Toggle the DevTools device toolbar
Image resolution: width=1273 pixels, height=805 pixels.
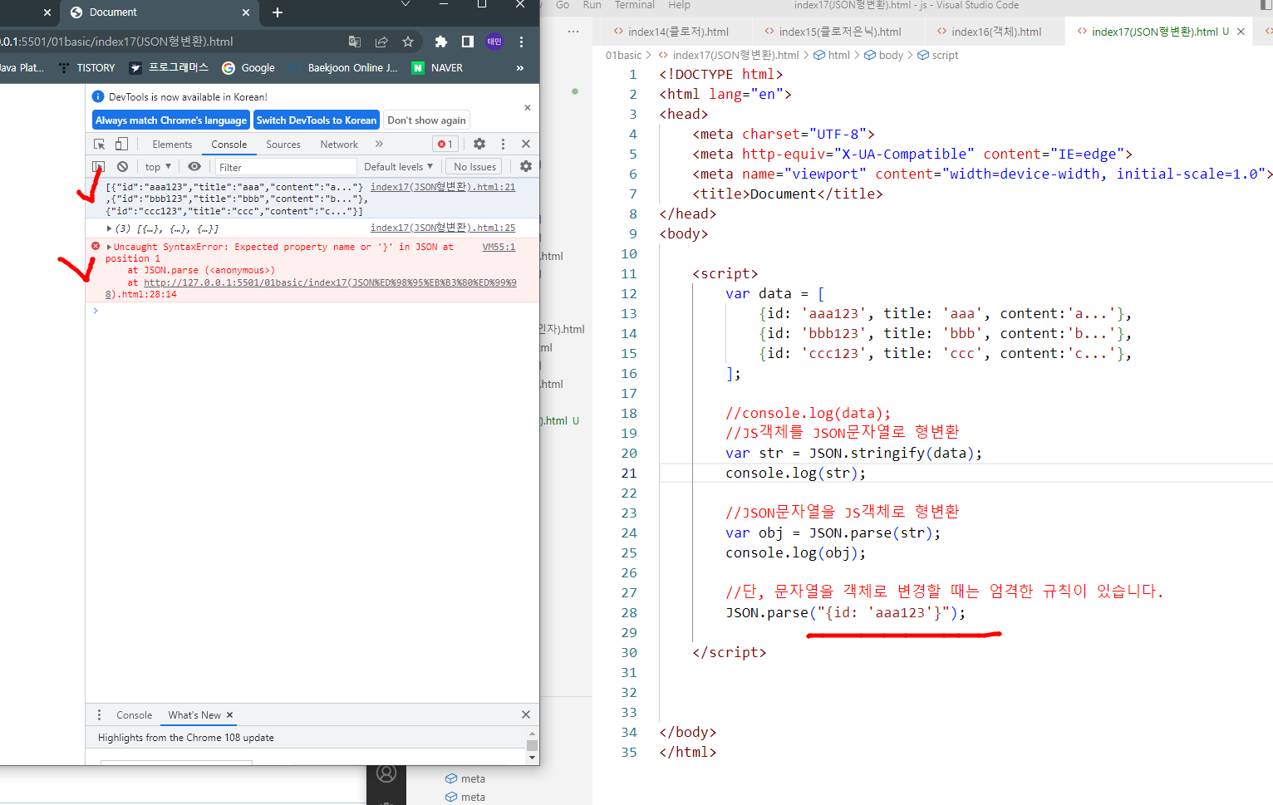(122, 144)
